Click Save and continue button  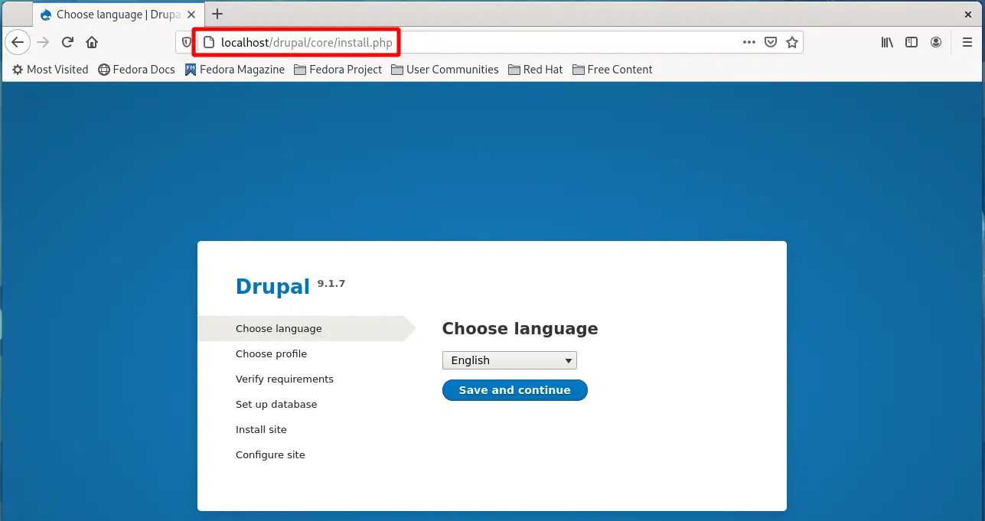click(x=515, y=390)
